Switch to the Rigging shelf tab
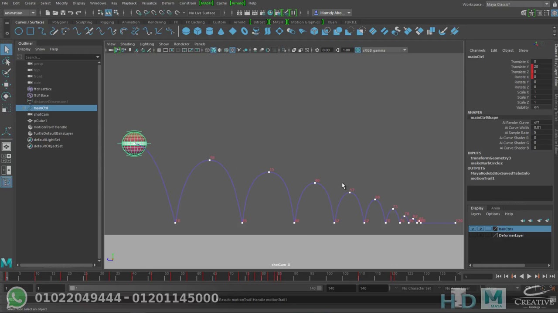 click(107, 22)
